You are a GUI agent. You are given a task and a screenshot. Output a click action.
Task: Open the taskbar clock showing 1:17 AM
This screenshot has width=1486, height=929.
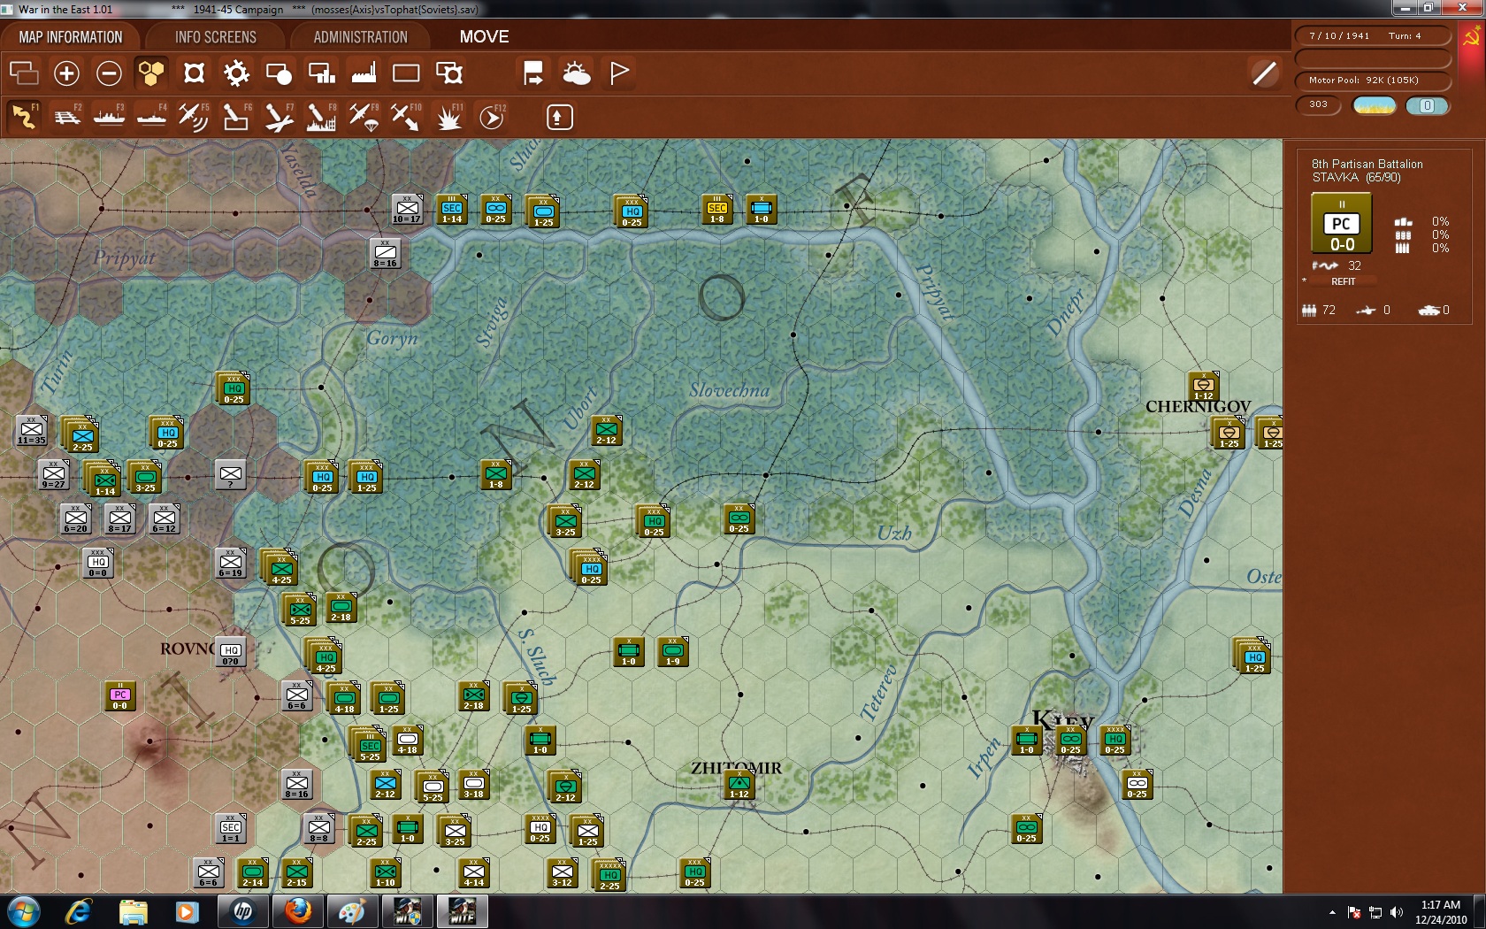[x=1441, y=912]
